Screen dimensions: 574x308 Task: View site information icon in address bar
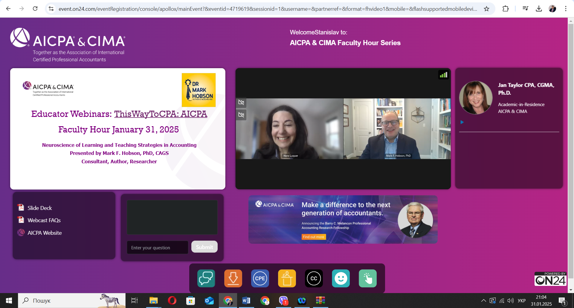pyautogui.click(x=51, y=9)
